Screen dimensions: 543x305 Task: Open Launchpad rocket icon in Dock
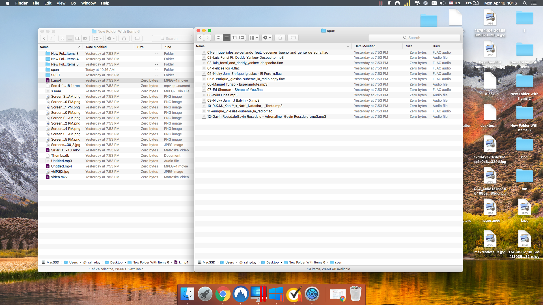[x=205, y=294]
